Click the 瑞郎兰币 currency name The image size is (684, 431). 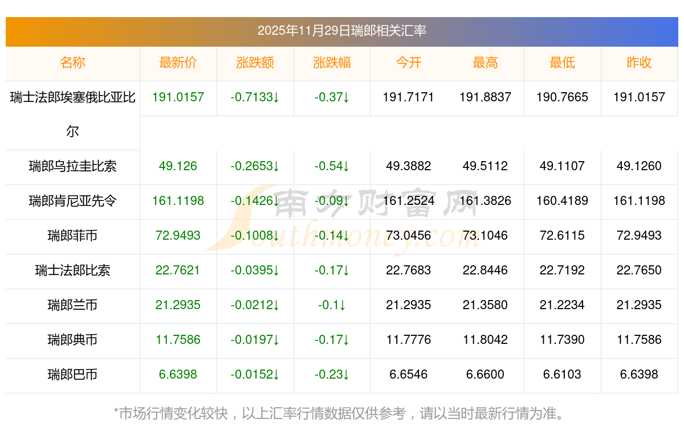(x=72, y=305)
